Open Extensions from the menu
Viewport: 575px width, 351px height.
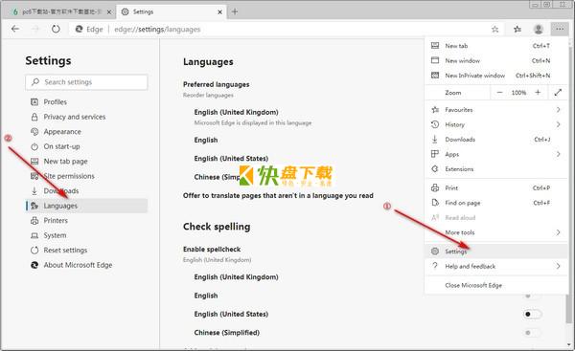click(x=495, y=168)
